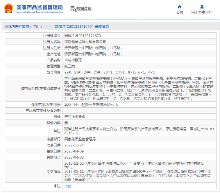Click the 结构及组成/主要组成成分 label
220x193 pixels.
point(40,89)
